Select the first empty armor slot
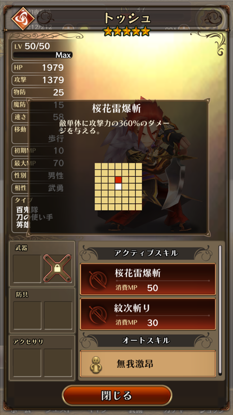 27,315
